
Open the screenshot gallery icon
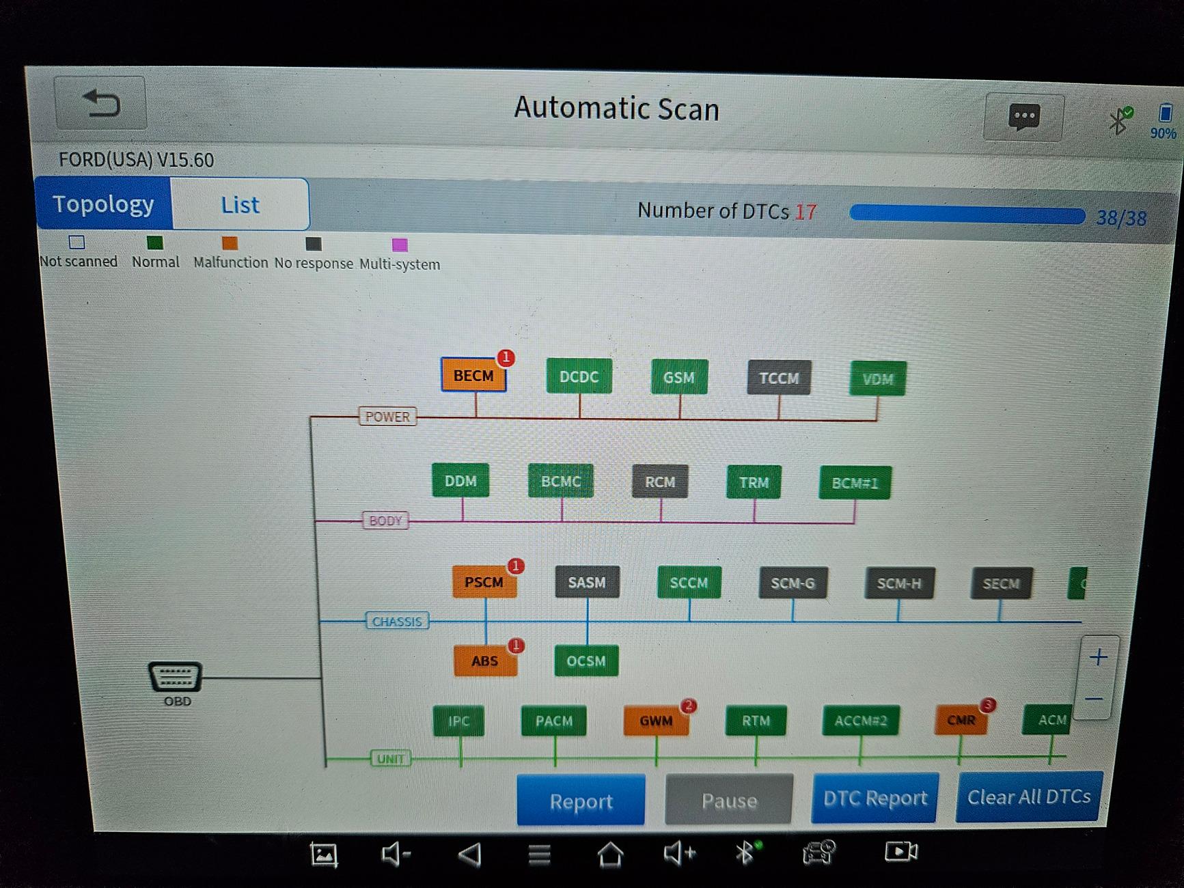pyautogui.click(x=323, y=855)
